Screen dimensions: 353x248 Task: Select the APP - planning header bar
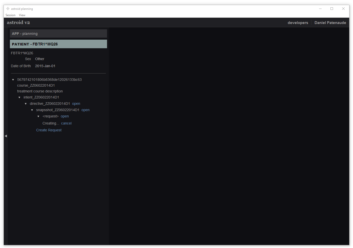[x=58, y=34]
